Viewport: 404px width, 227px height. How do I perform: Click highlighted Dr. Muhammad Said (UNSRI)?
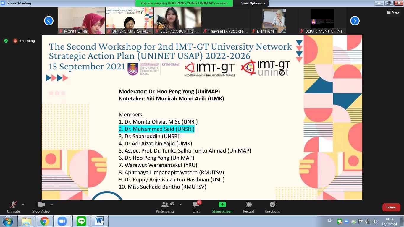pos(156,129)
